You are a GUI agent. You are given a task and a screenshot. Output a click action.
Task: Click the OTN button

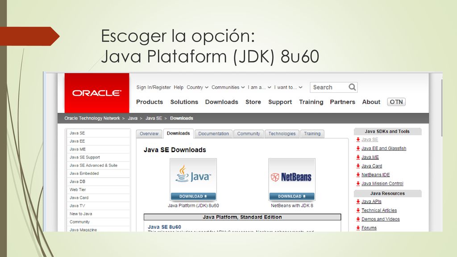pyautogui.click(x=396, y=102)
